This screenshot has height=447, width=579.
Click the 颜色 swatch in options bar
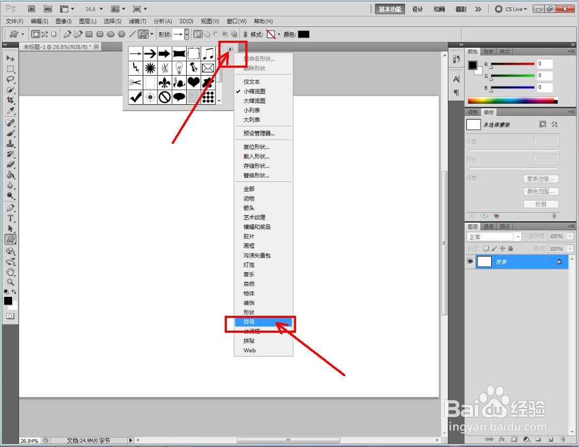pyautogui.click(x=304, y=34)
